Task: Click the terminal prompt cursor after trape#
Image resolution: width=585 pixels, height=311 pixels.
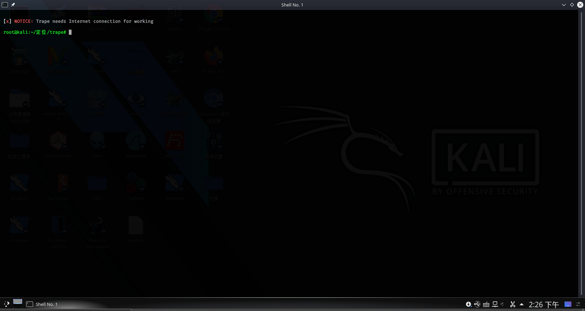Action: click(x=70, y=32)
